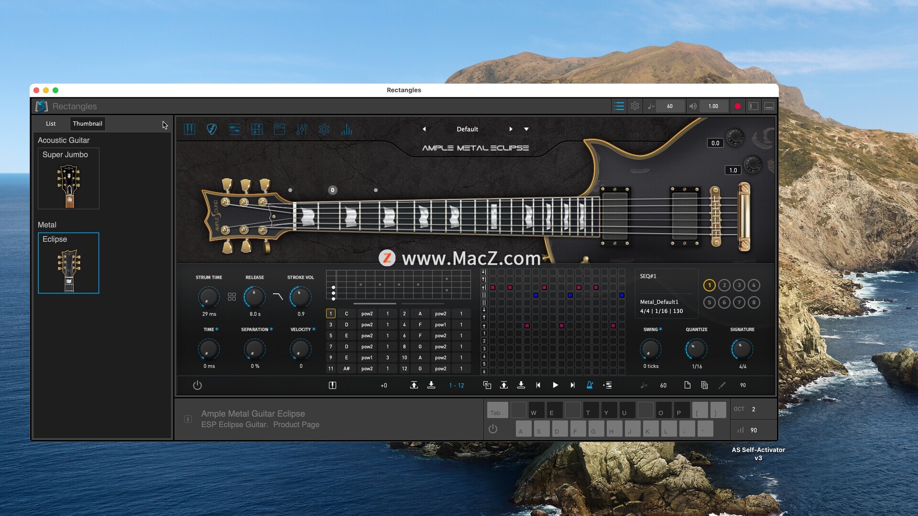Screen dimensions: 918x516
Task: Click the 1 - 12 range text
Action: coord(457,386)
